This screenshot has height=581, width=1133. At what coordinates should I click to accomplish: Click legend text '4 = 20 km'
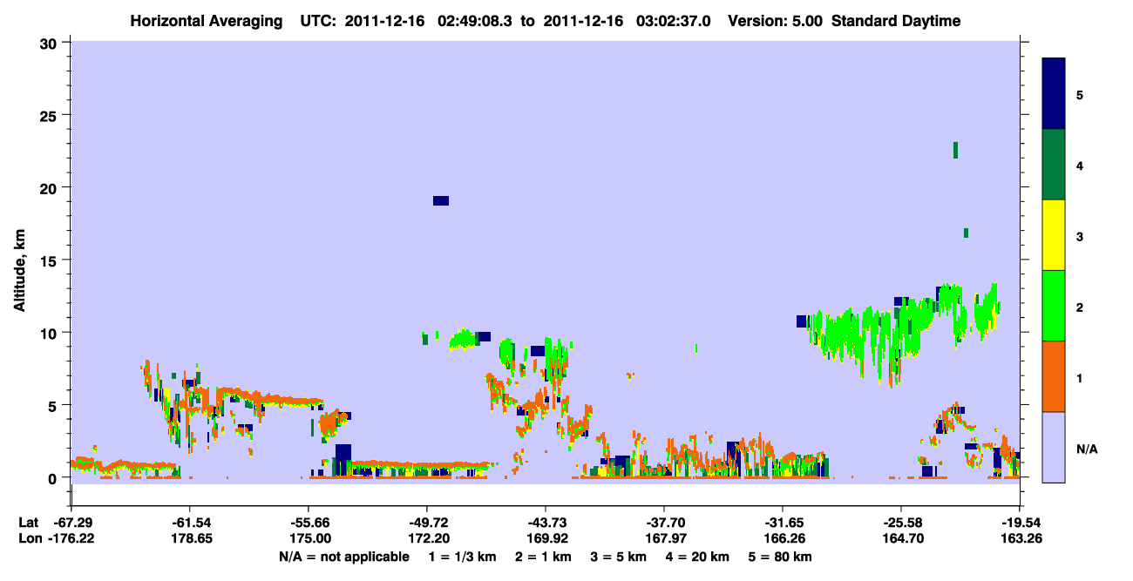pos(696,557)
